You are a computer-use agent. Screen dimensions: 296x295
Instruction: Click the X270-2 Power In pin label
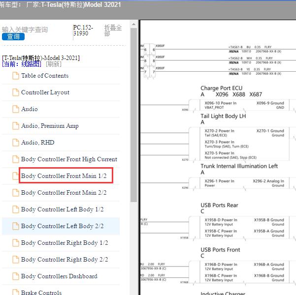(x=219, y=131)
